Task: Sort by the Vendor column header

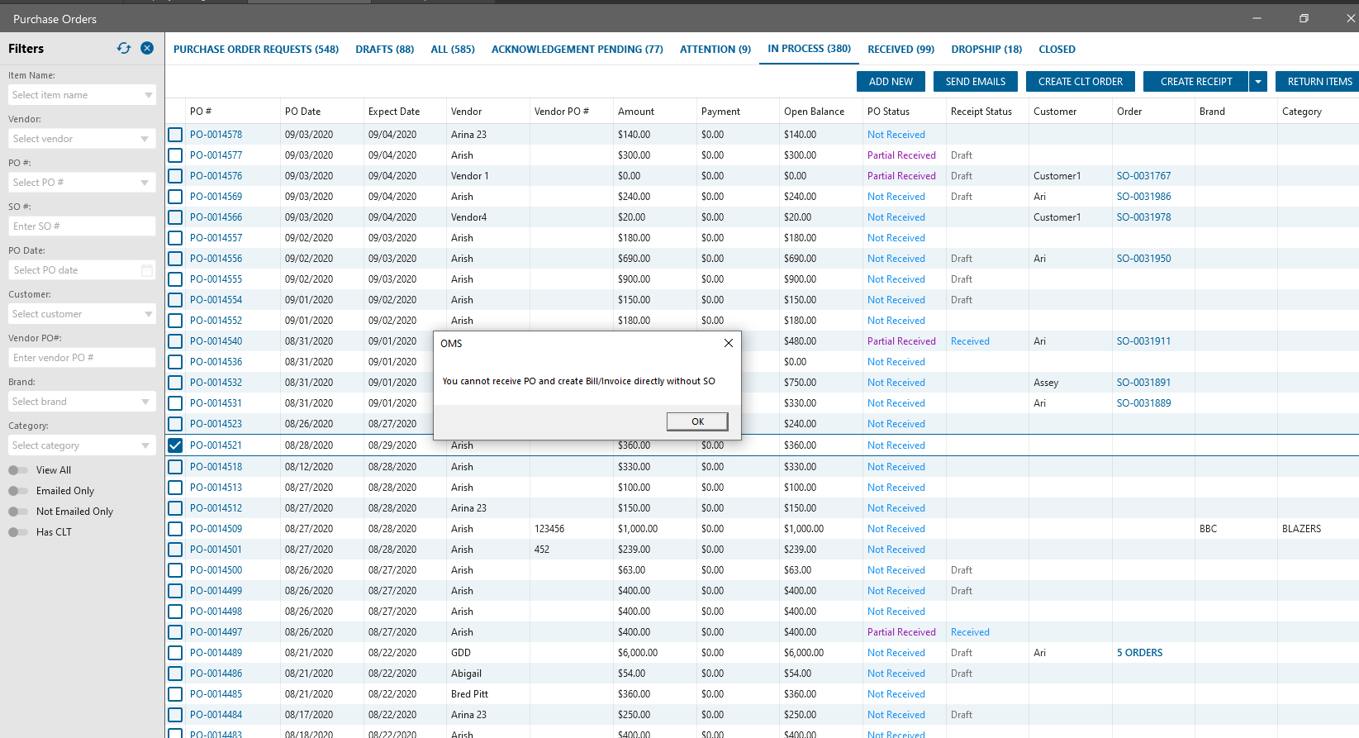Action: tap(467, 112)
